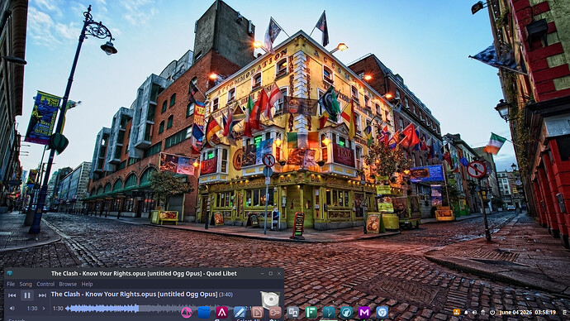This screenshot has height=321, width=570.
Task: Pause the currently playing song
Action: point(27,295)
